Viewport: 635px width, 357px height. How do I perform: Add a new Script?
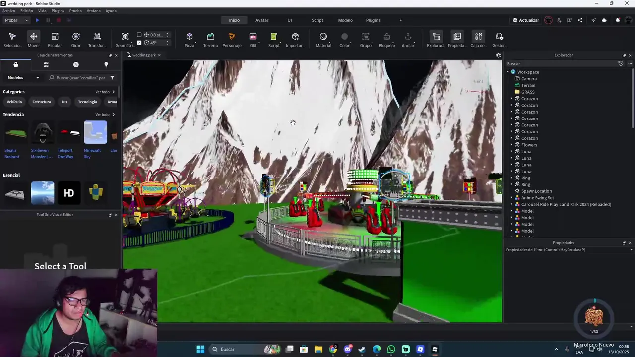click(x=274, y=40)
